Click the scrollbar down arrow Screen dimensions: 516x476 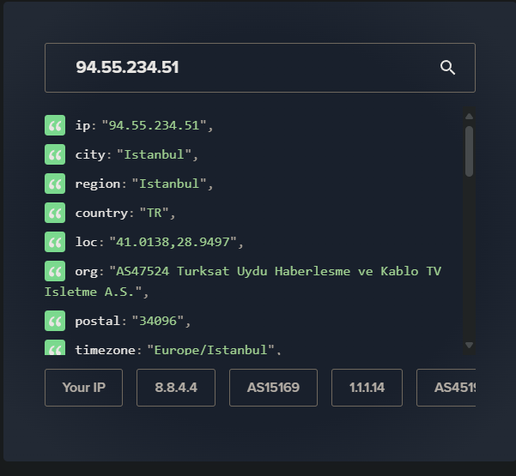469,345
